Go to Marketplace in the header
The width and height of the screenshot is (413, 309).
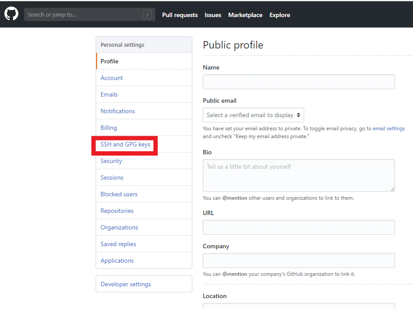pyautogui.click(x=245, y=15)
